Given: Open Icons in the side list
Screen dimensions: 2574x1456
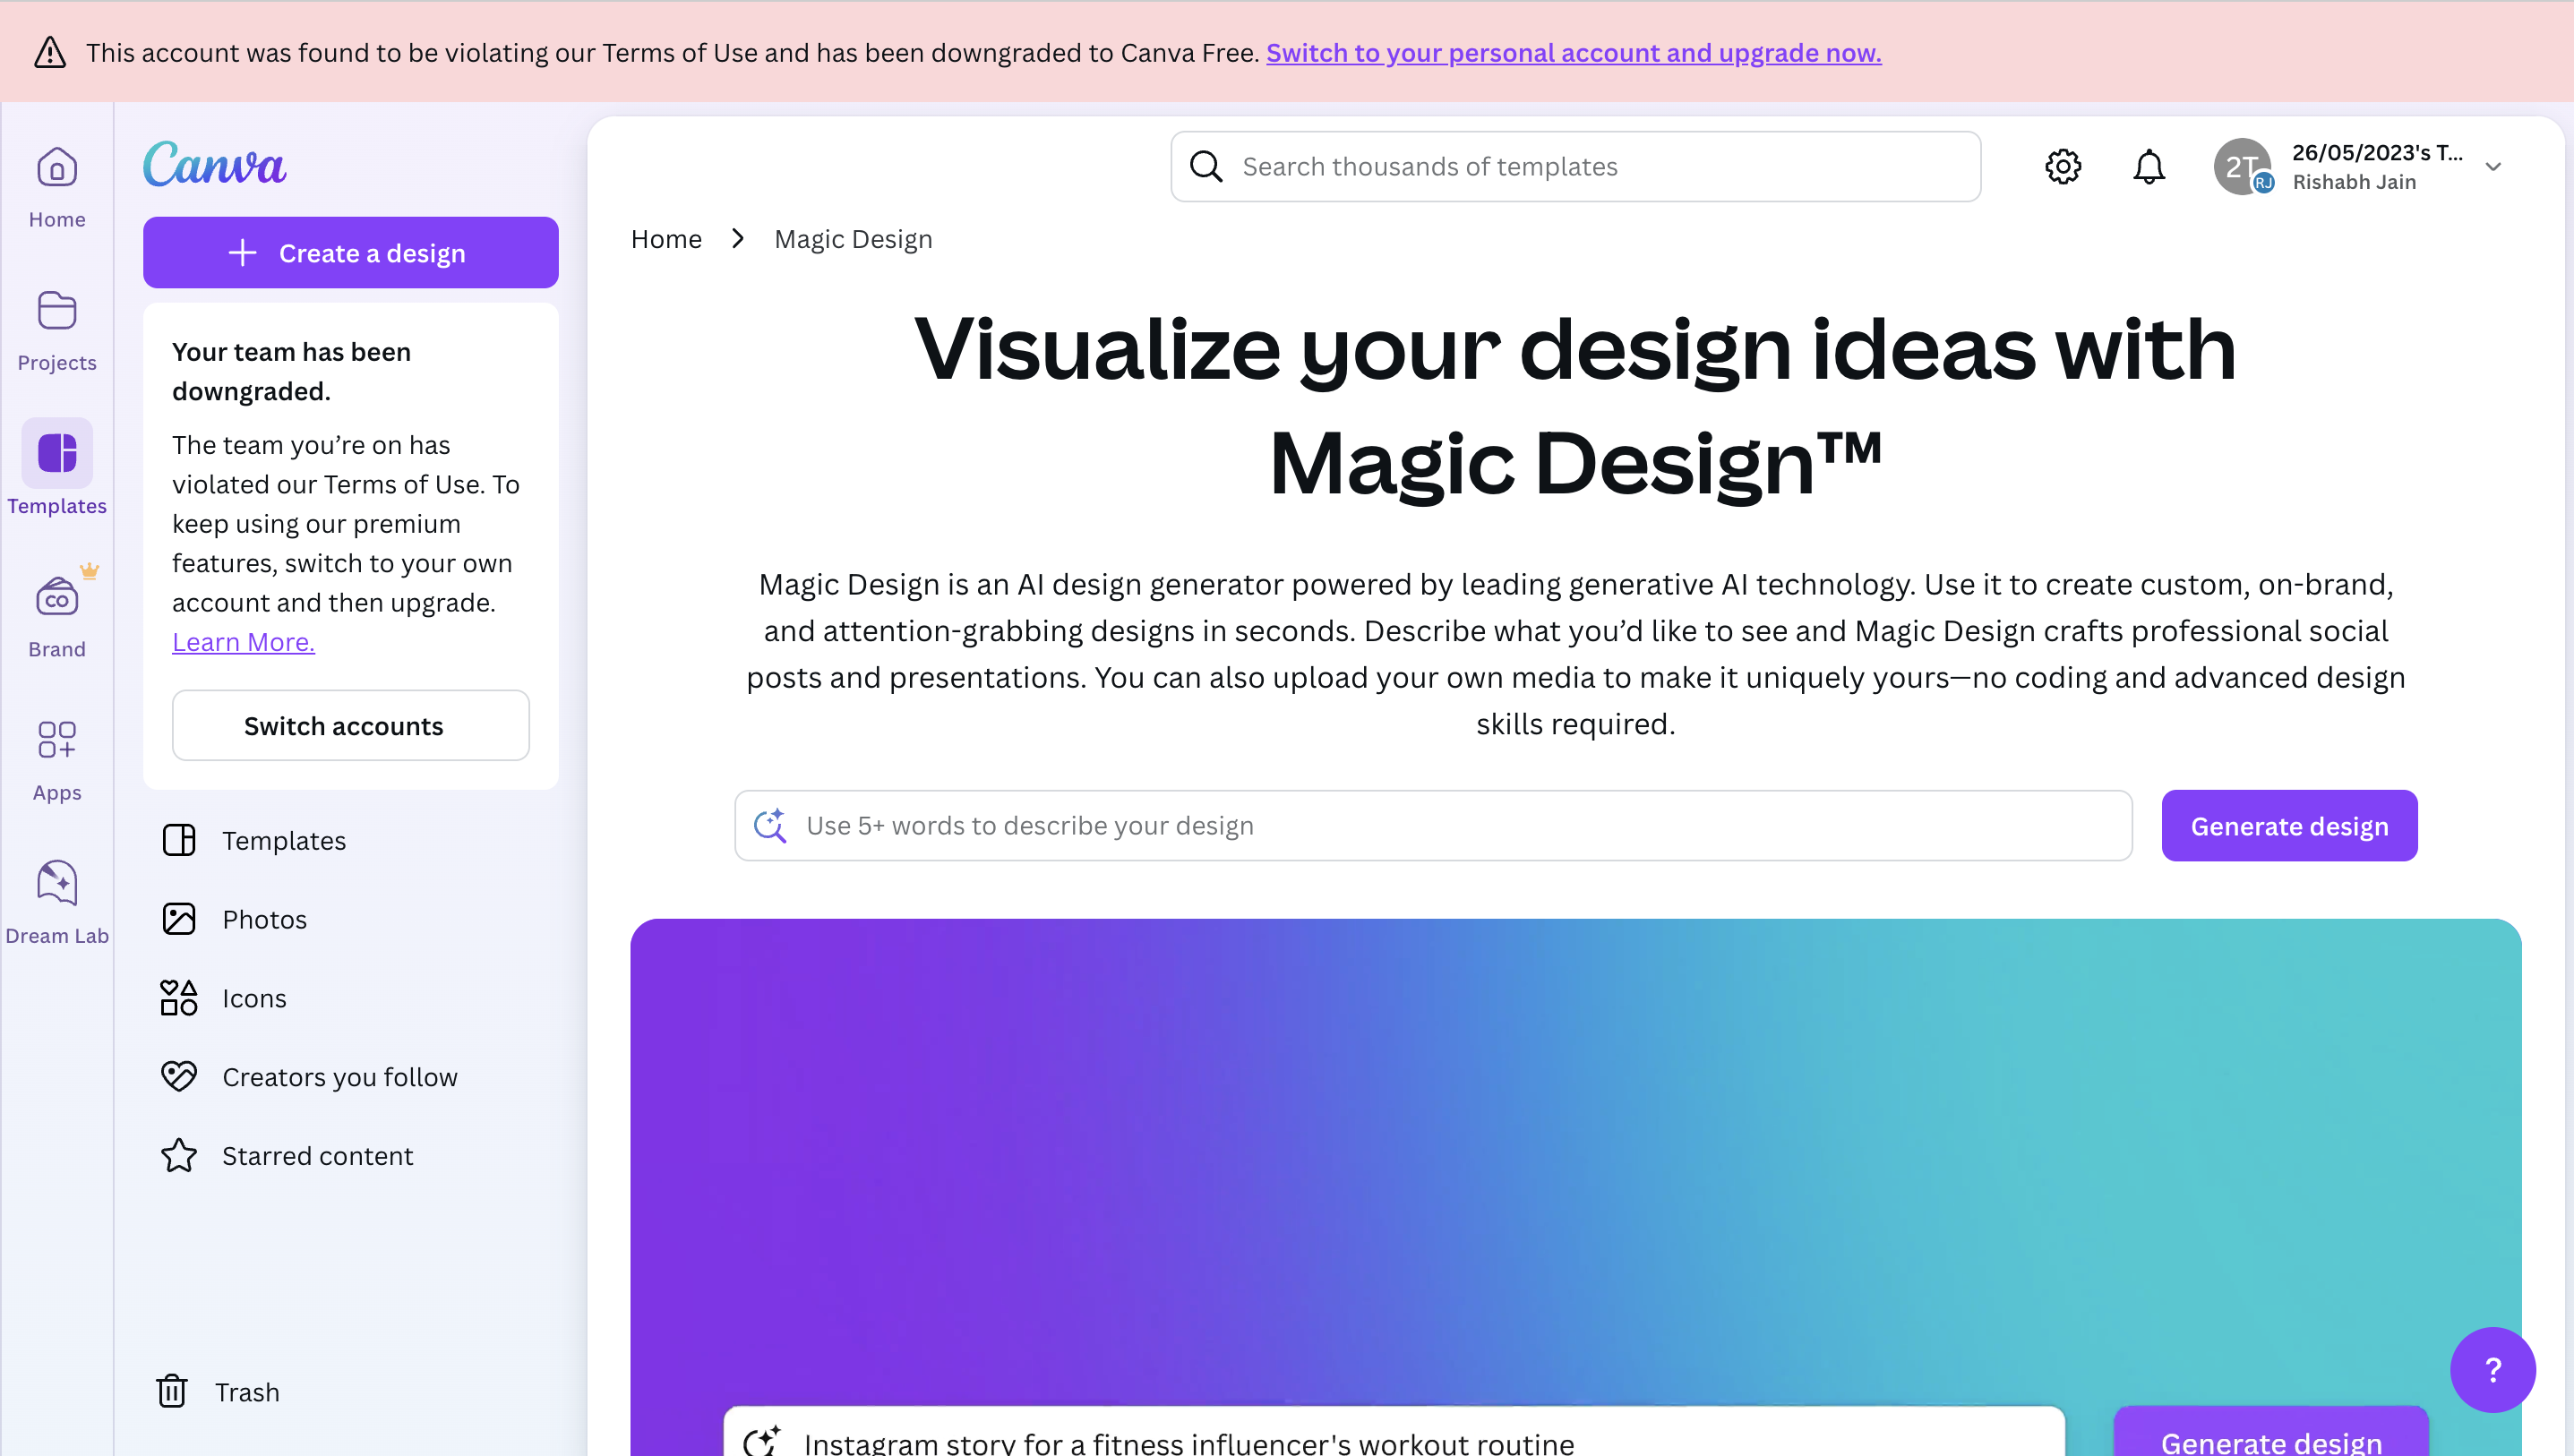Looking at the screenshot, I should tap(350, 998).
